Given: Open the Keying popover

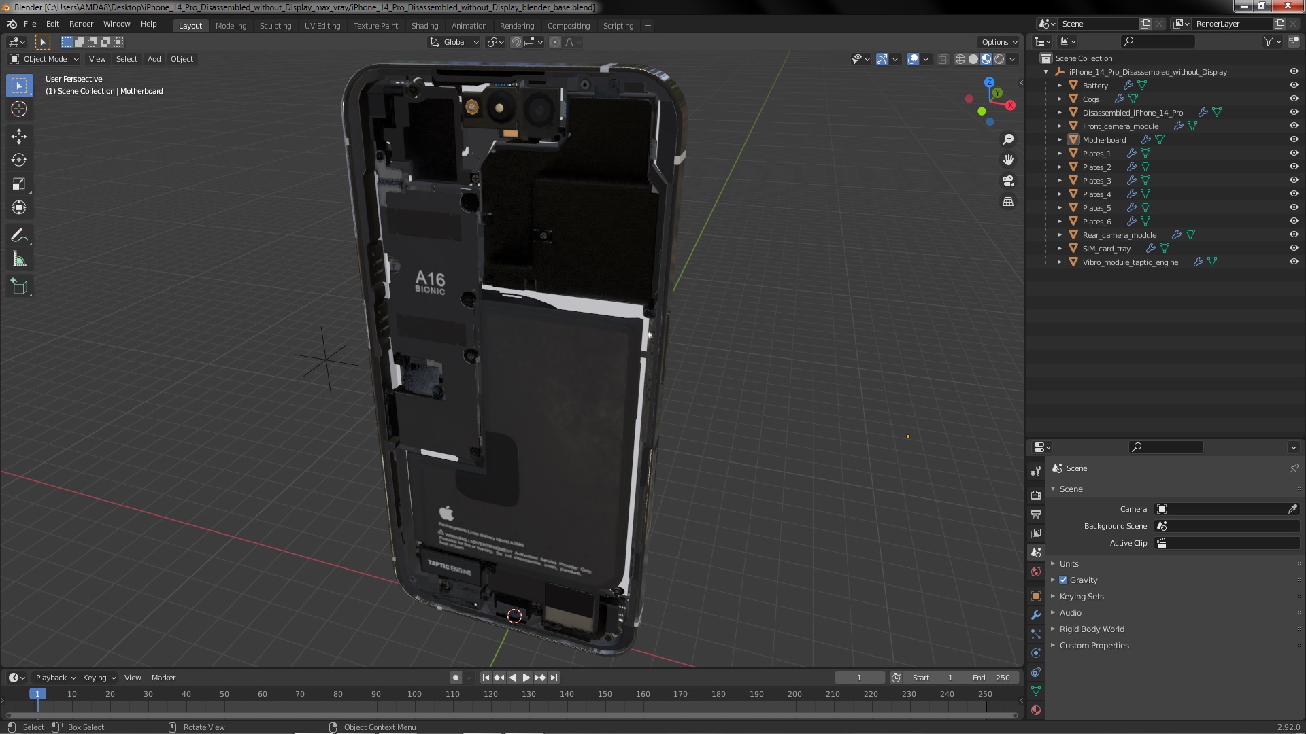Looking at the screenshot, I should click(99, 678).
